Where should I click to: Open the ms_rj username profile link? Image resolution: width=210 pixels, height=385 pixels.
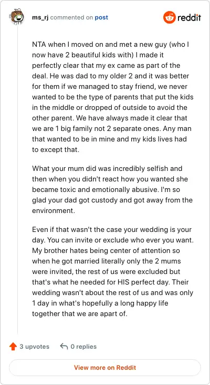(40, 17)
